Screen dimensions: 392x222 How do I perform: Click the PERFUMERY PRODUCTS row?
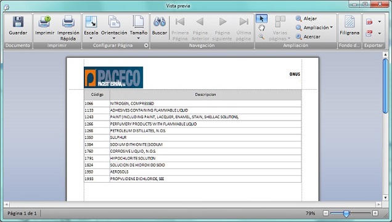[x=193, y=124]
